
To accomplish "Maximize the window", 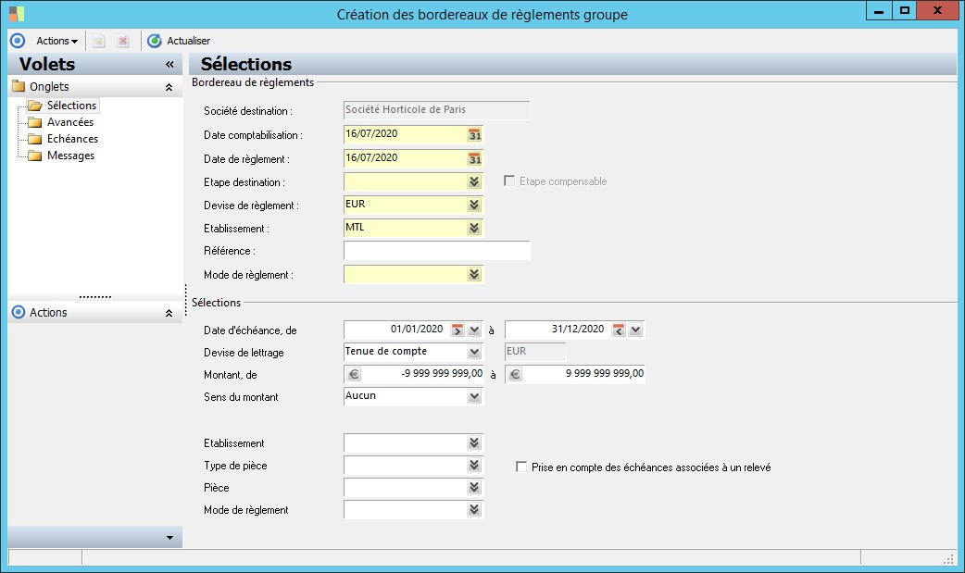I will click(x=904, y=11).
